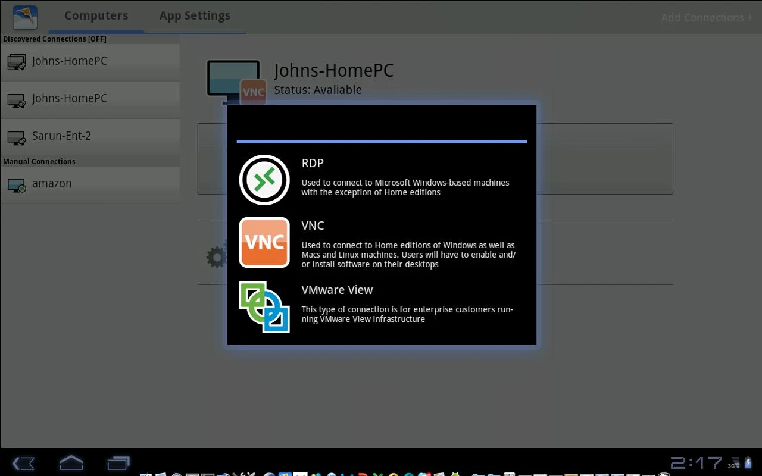This screenshot has width=762, height=476.
Task: Choose the VMware View connection icon
Action: (264, 307)
